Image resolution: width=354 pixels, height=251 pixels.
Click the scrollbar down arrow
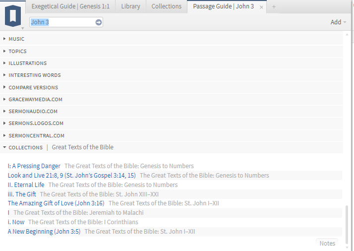tap(347, 248)
